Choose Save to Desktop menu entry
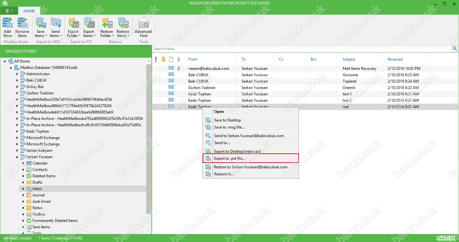 tap(251, 120)
